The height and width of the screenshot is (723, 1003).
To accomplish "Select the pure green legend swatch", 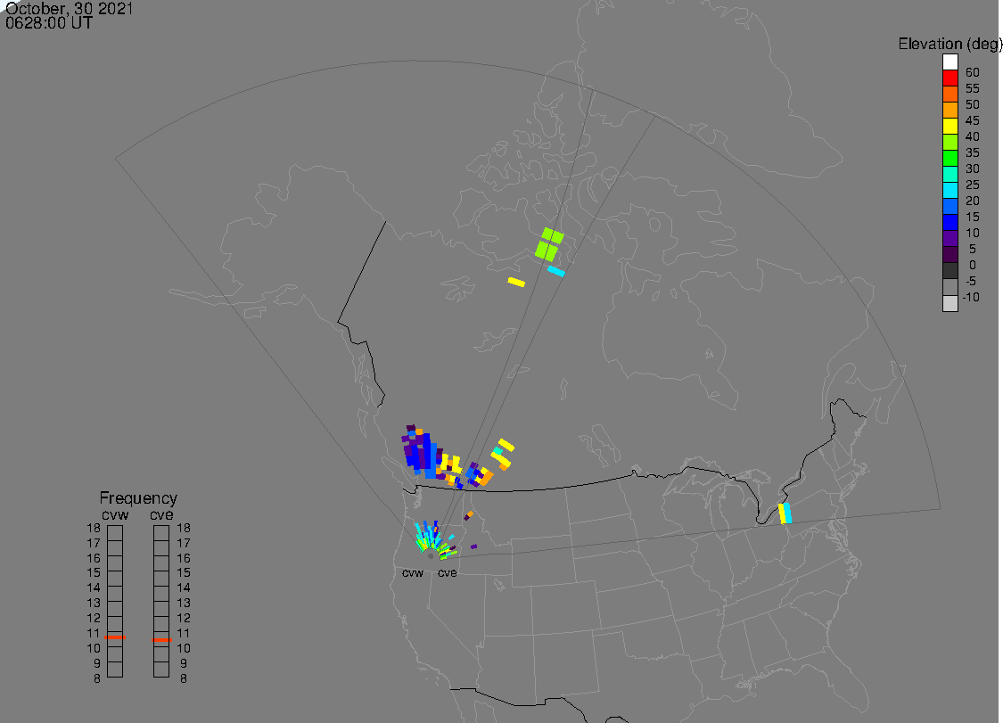I will pyautogui.click(x=950, y=158).
